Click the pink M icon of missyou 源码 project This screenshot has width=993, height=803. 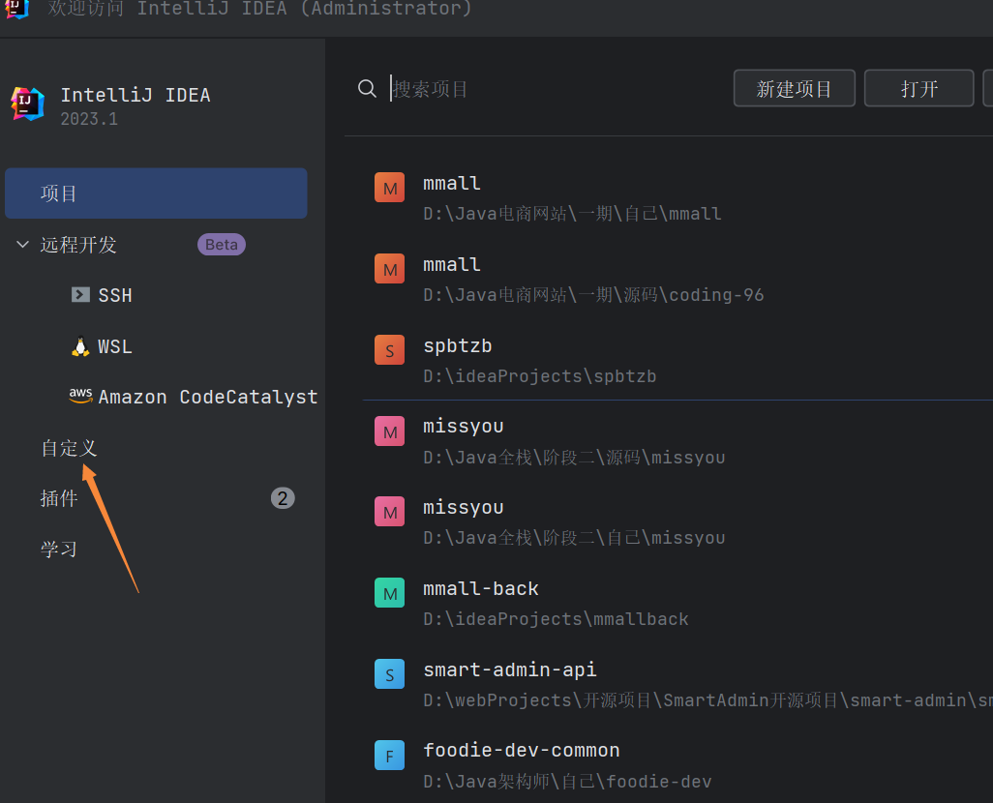tap(389, 431)
